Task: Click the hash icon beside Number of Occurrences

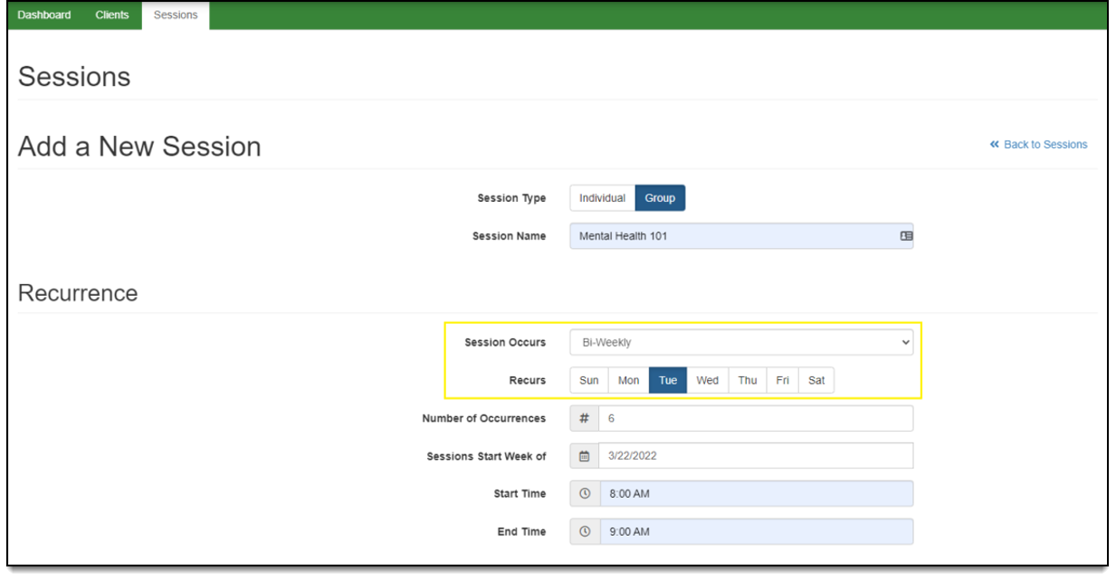Action: [x=584, y=419]
